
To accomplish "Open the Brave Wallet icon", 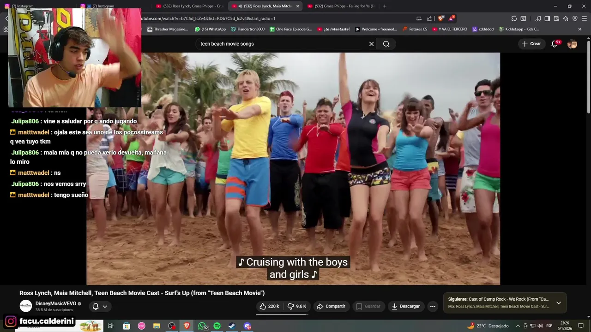I will 556,18.
